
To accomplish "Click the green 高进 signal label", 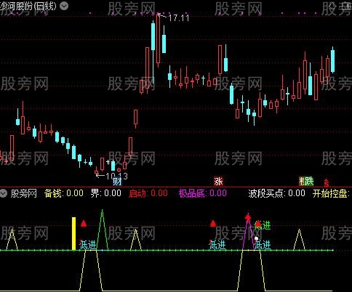I will [263, 225].
